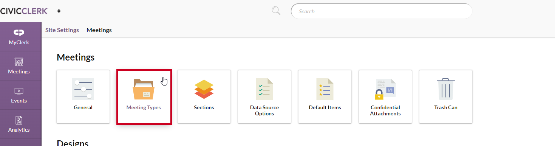Open the Trash Can tile
The height and width of the screenshot is (146, 555).
(446, 96)
